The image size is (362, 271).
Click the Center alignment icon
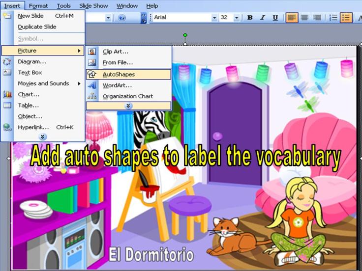tap(304, 18)
